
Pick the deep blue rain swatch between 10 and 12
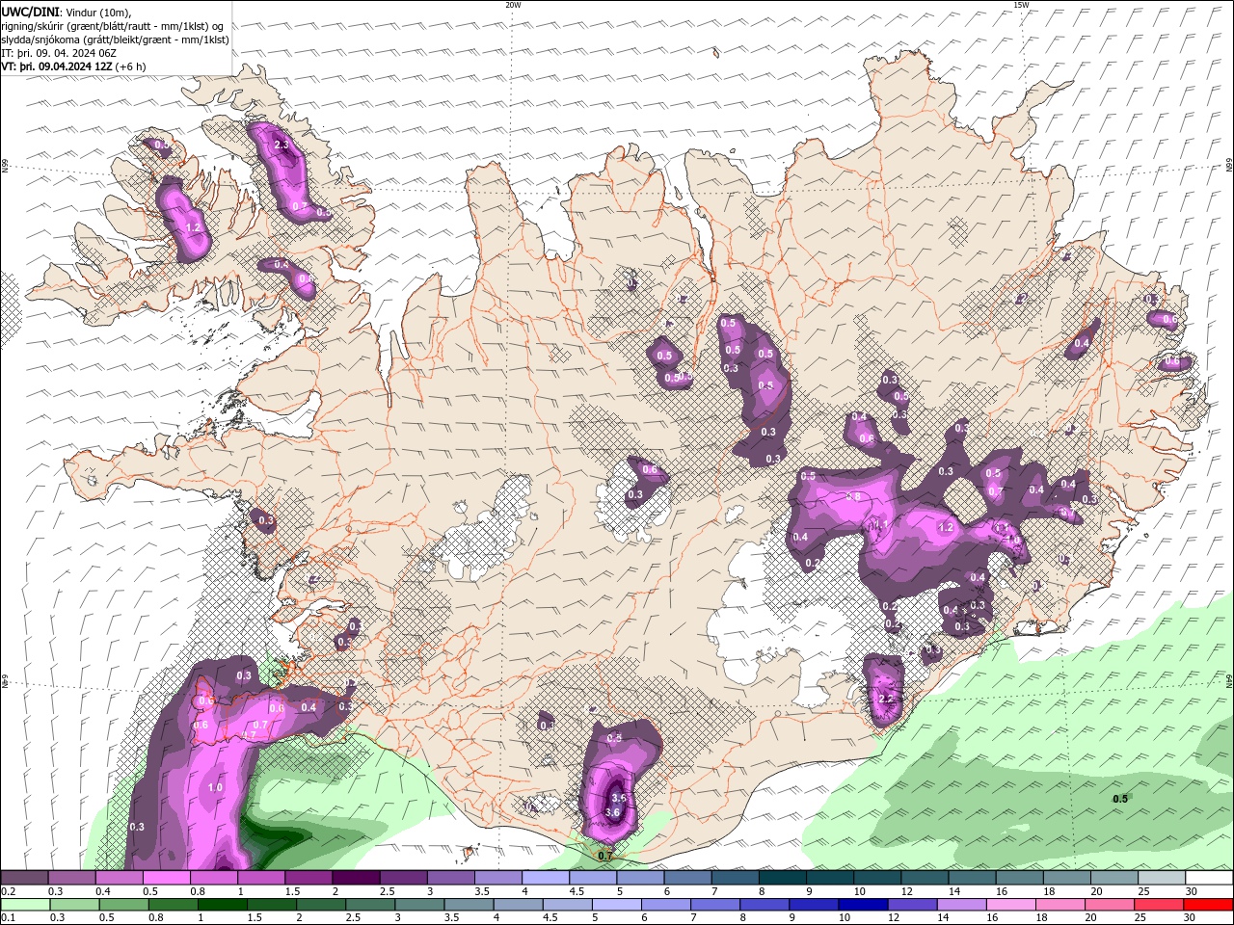[863, 905]
